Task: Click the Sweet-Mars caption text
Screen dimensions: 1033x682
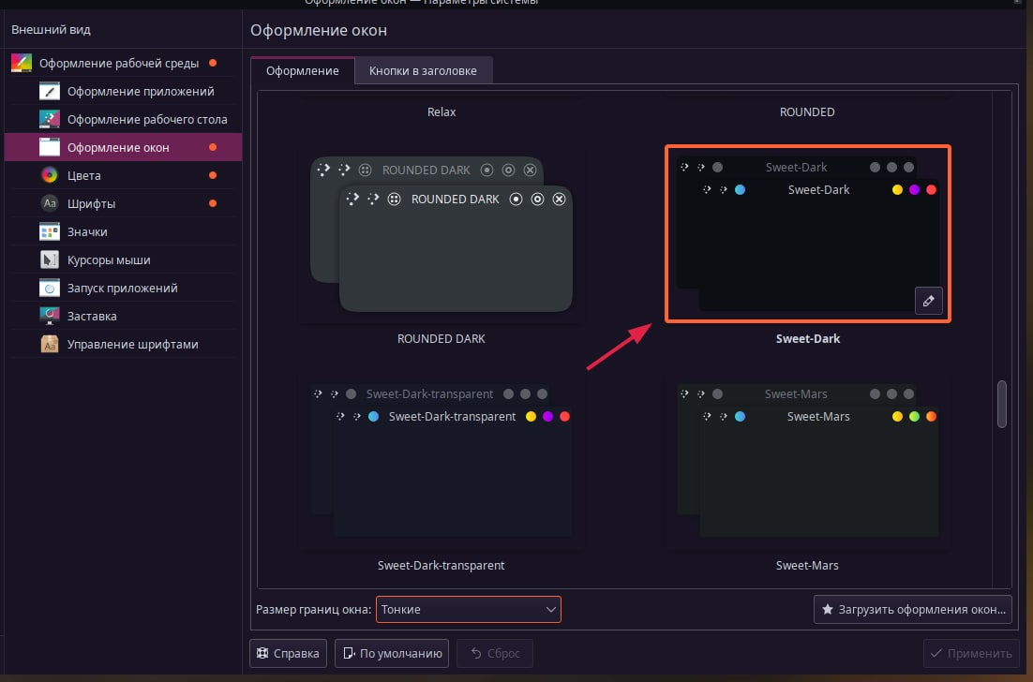Action: tap(807, 566)
